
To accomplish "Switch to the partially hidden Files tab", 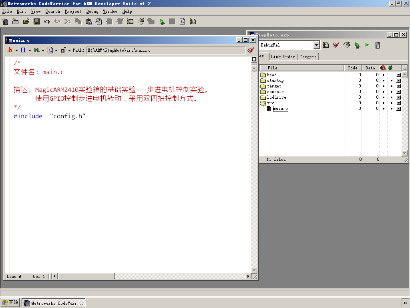I will (263, 56).
